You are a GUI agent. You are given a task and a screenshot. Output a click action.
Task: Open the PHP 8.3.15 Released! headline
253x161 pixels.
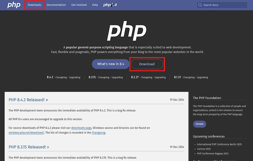pyautogui.click(x=29, y=147)
